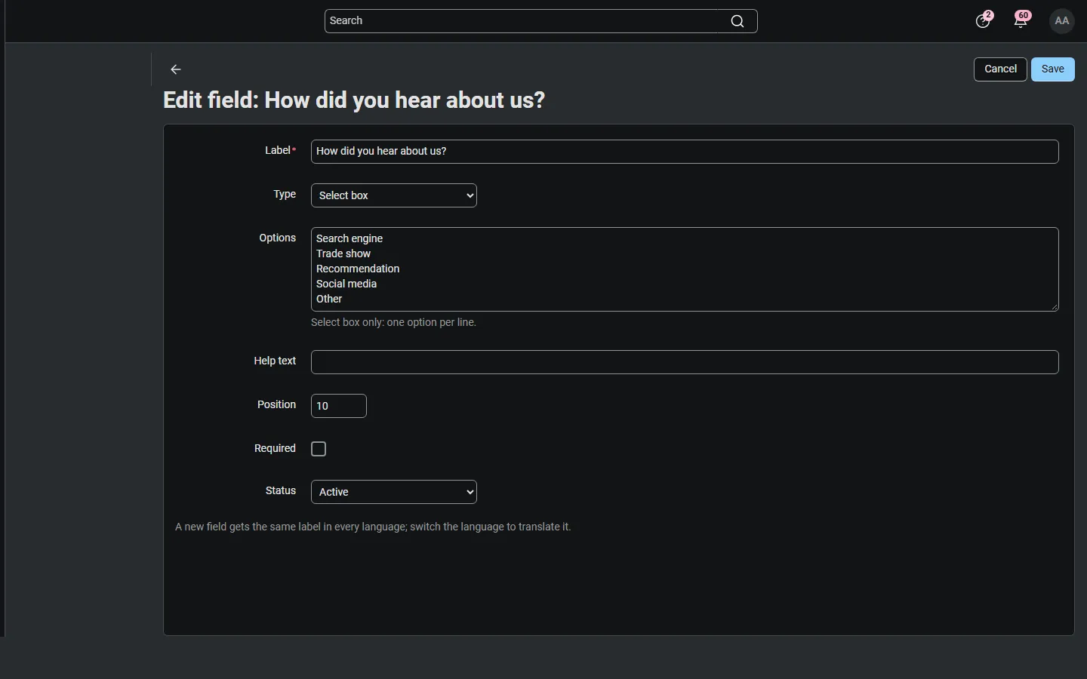Click the Position field showing 10
Screen dimensions: 1087x679
pyautogui.click(x=339, y=406)
